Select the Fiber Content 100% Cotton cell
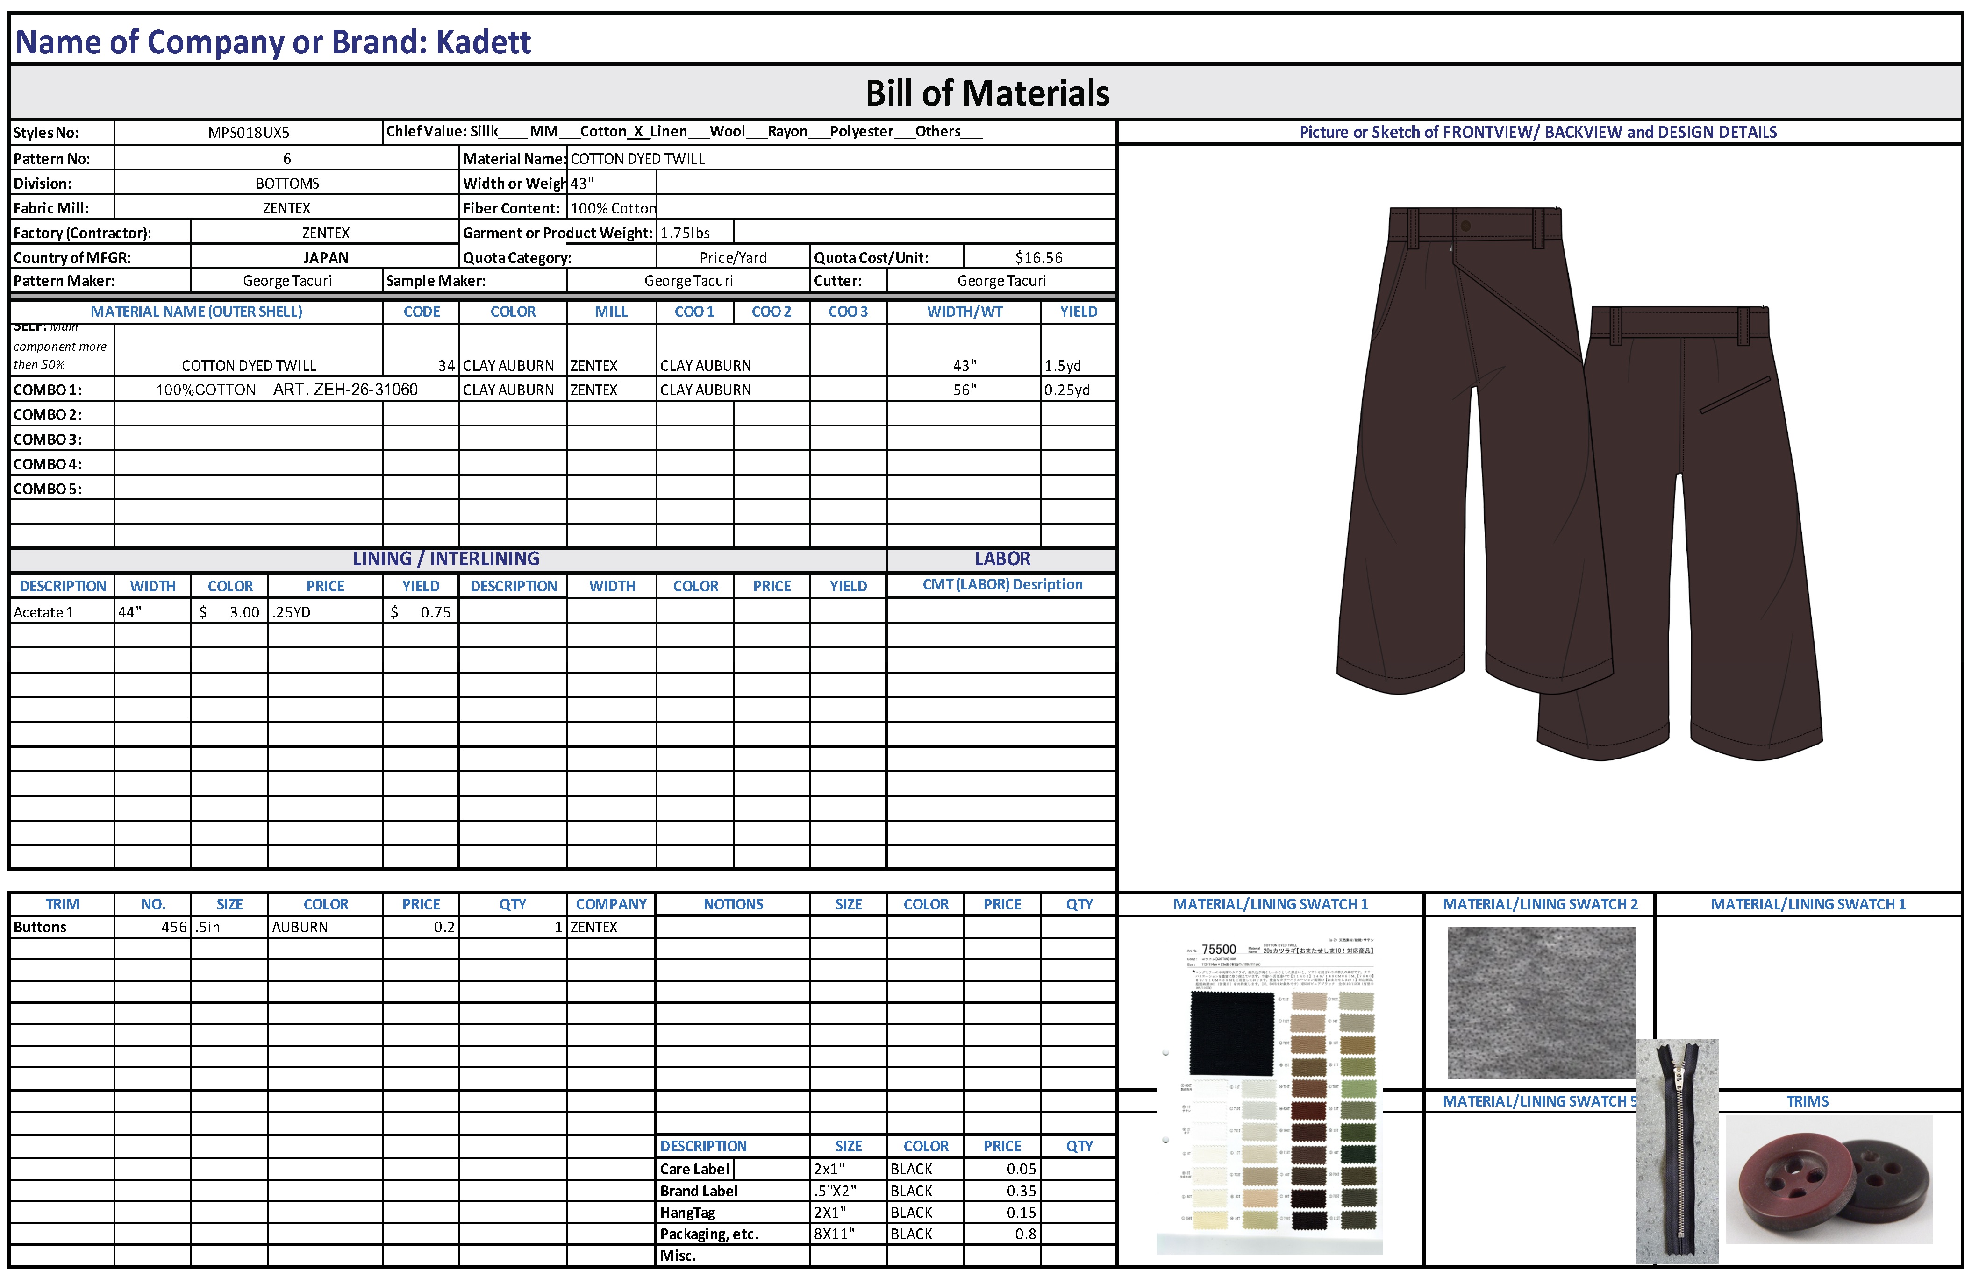The image size is (1979, 1277). tap(612, 208)
